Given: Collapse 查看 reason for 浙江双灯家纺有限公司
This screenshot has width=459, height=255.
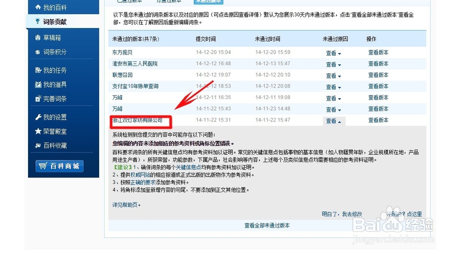Looking at the screenshot, I should point(334,121).
